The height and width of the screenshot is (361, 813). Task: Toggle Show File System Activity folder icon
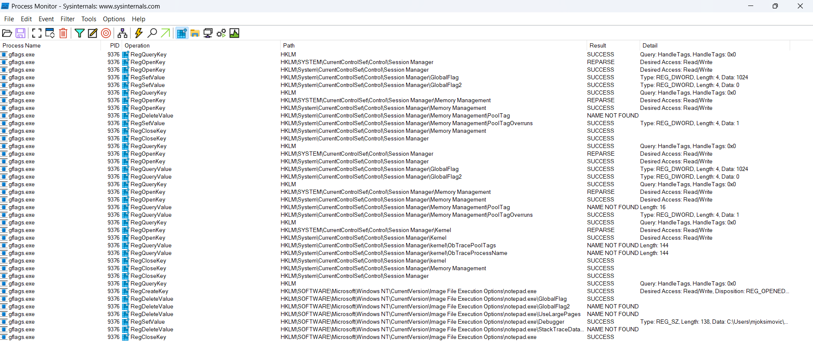pyautogui.click(x=195, y=33)
